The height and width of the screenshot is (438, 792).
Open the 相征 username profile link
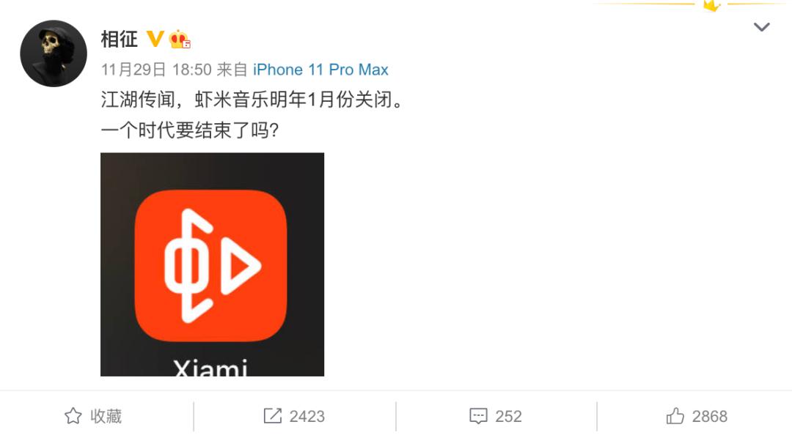point(120,39)
